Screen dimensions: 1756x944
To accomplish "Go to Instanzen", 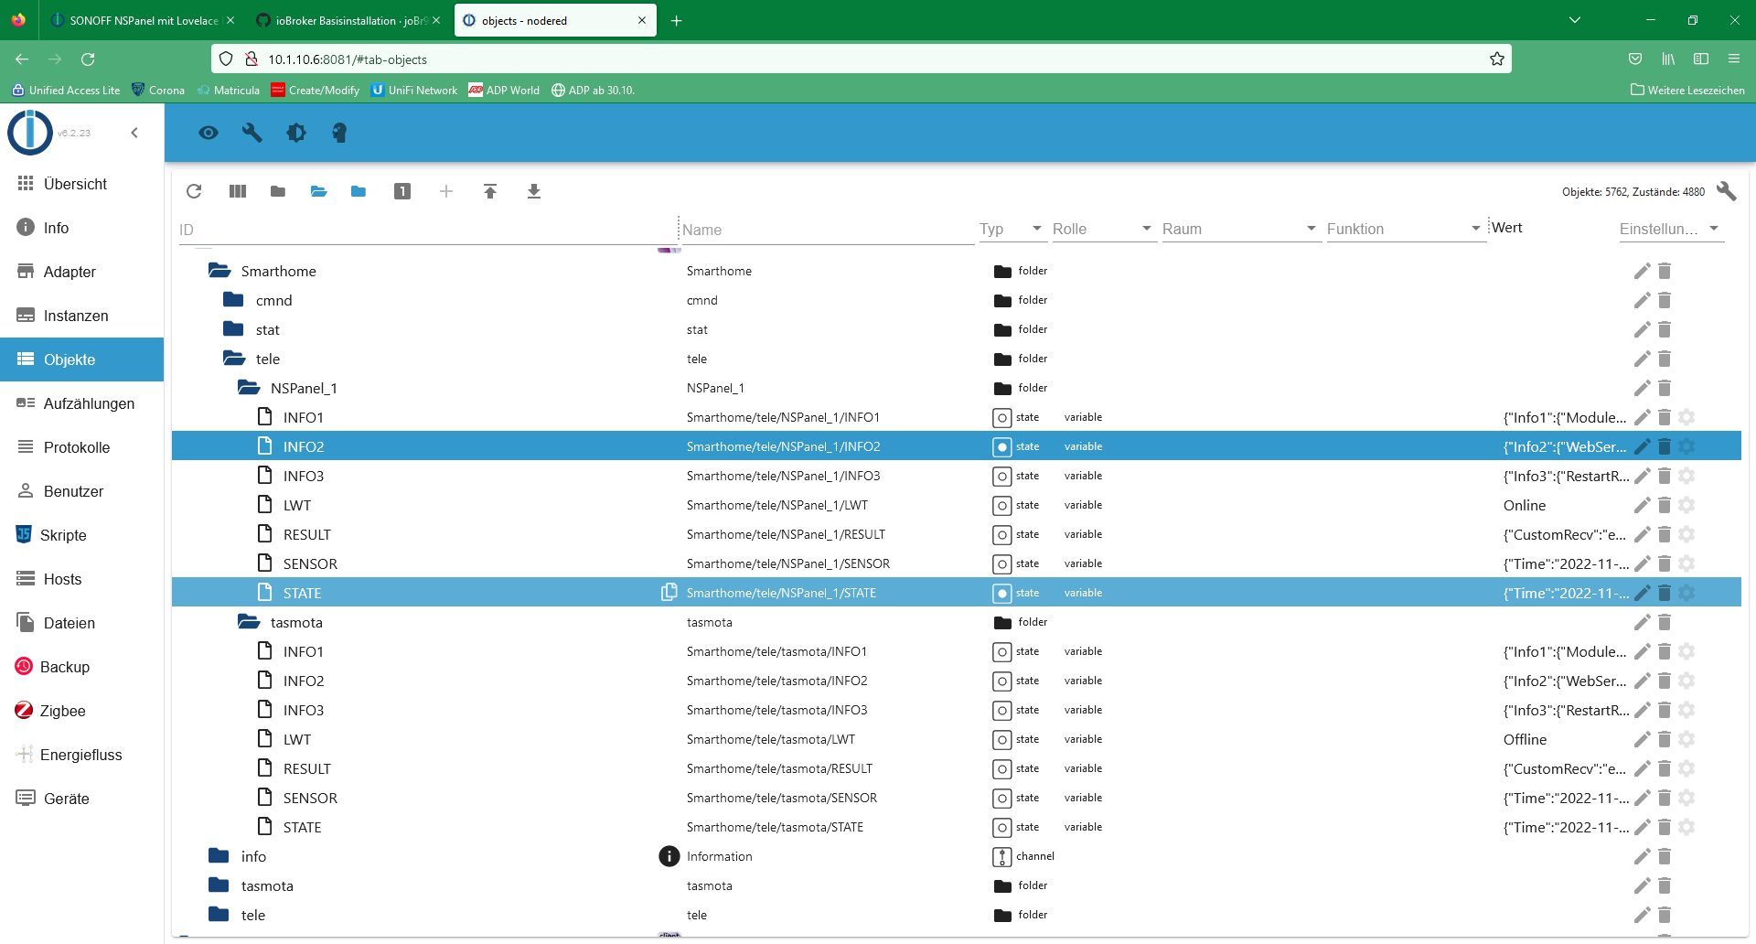I will (82, 316).
